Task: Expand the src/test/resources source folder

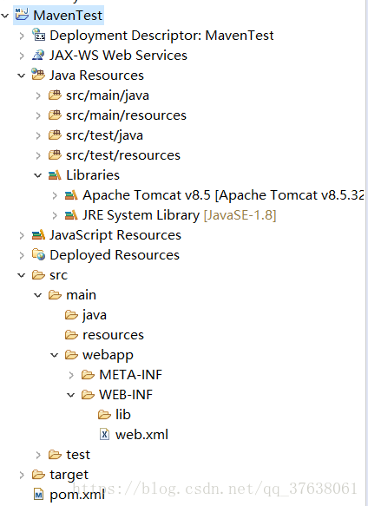Action: [x=38, y=155]
